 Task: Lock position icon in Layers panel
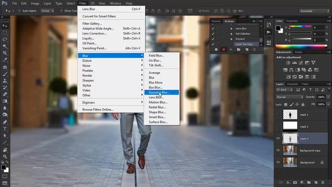(297, 104)
